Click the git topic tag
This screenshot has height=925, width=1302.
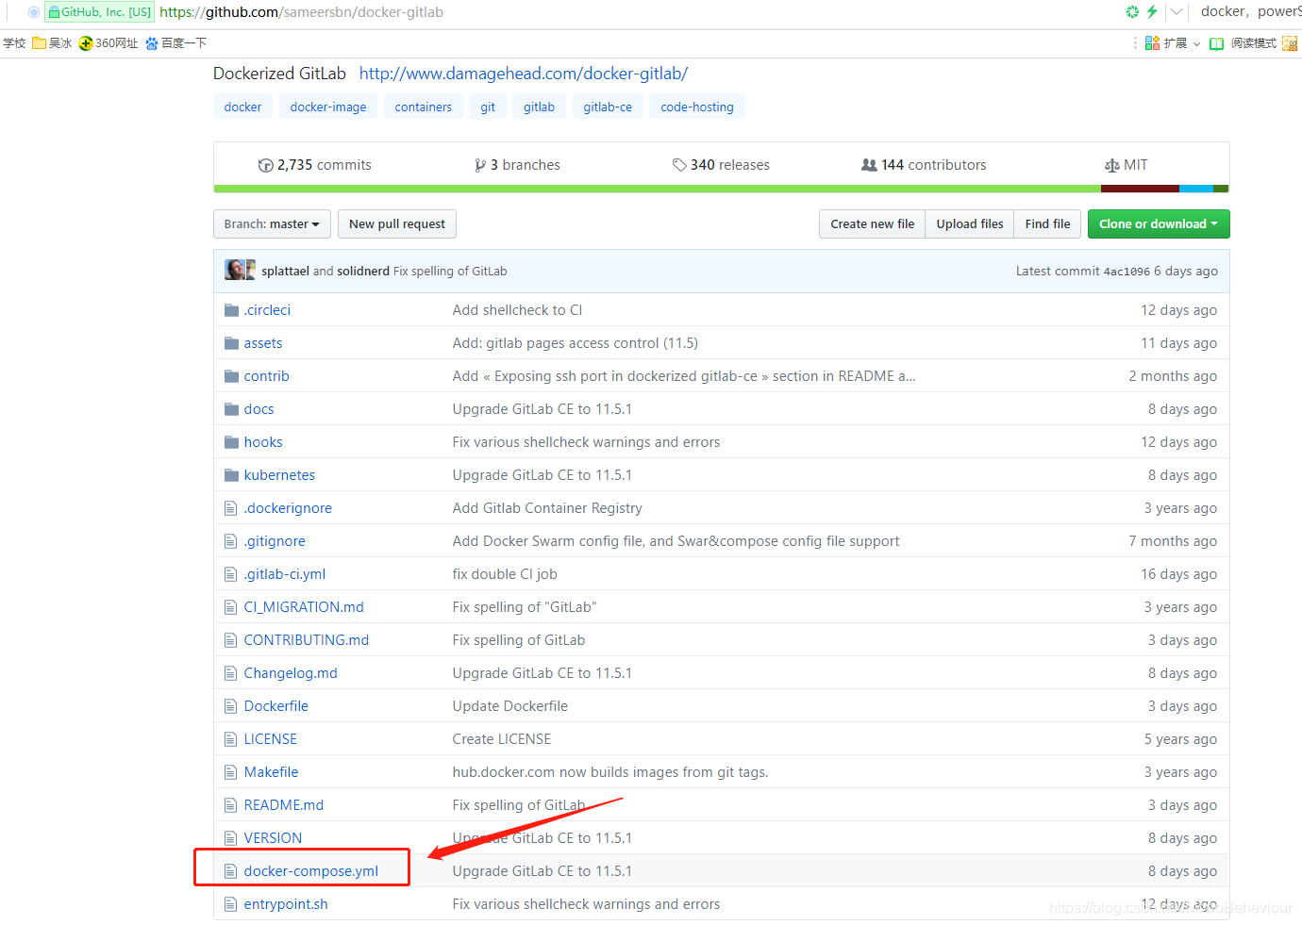click(488, 107)
